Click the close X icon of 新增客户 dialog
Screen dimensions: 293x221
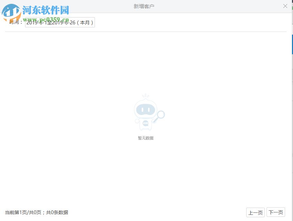pos(285,6)
